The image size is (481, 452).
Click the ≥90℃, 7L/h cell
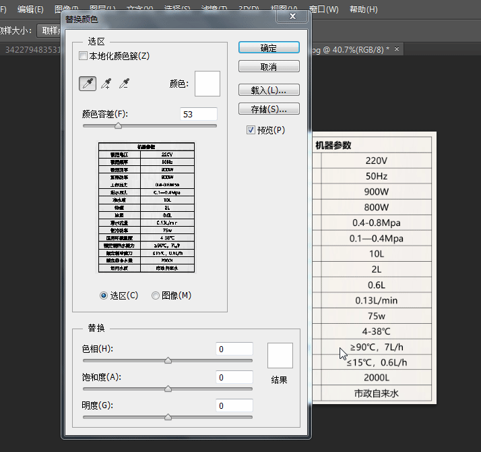coord(376,347)
